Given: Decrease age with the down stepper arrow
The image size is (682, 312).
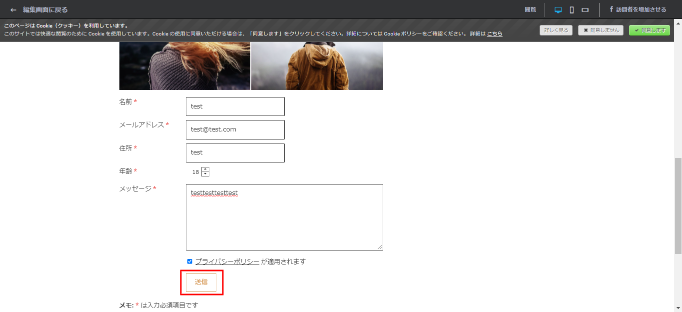Looking at the screenshot, I should [x=205, y=174].
